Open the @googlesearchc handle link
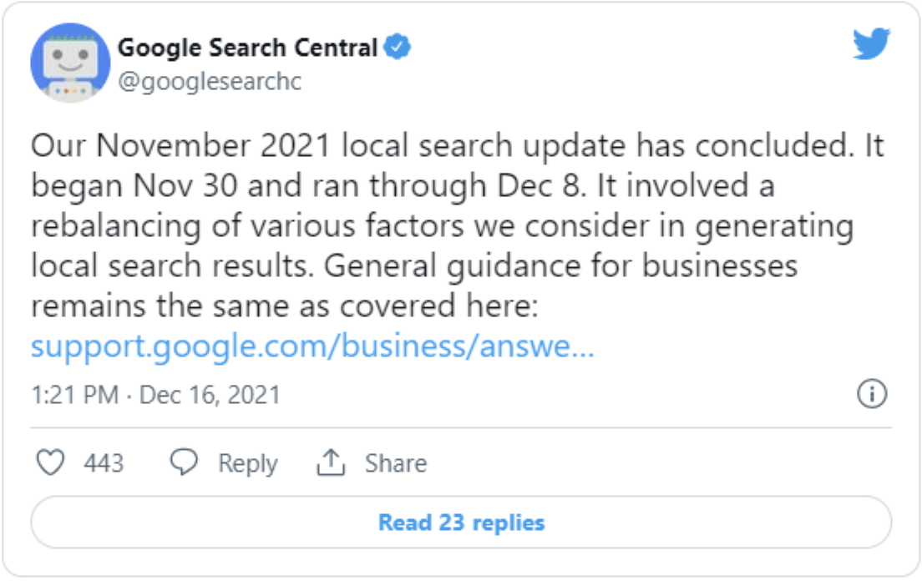Image resolution: width=922 pixels, height=581 pixels. (210, 82)
